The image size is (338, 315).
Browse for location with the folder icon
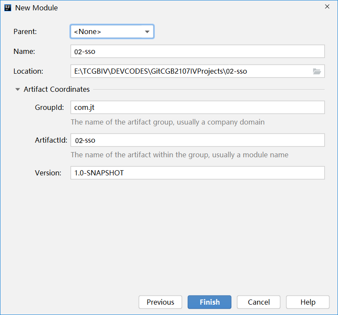(x=316, y=72)
